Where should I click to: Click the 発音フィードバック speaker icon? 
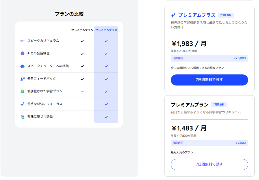tap(22, 79)
